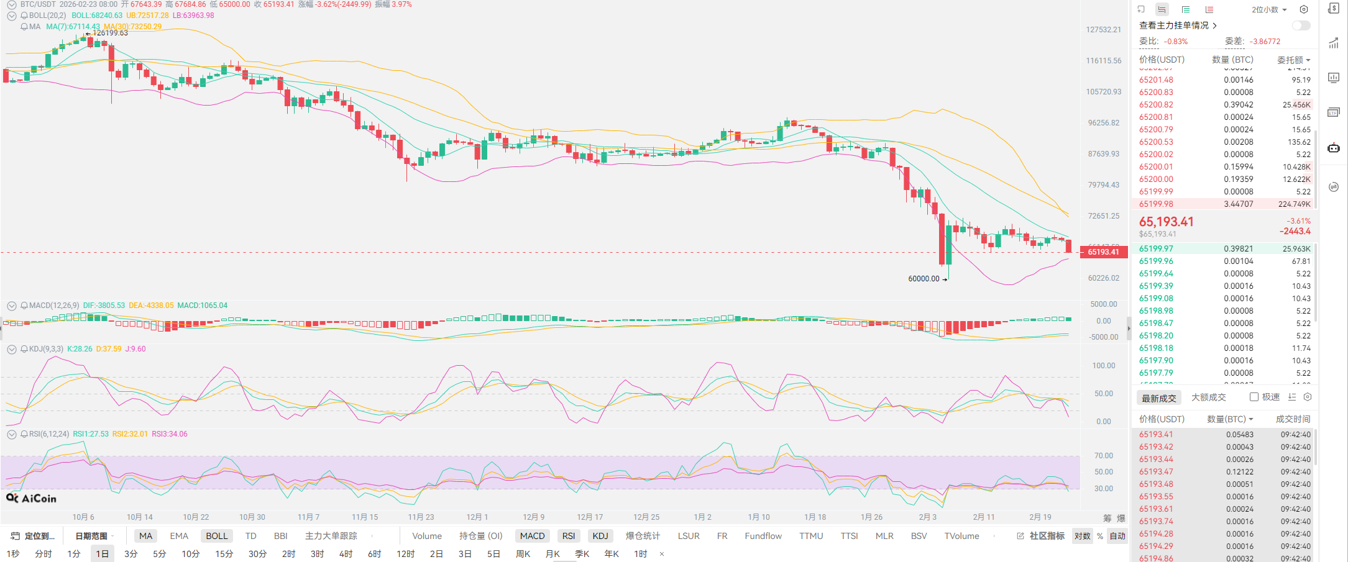
Task: Show only sell orders in order book
Action: click(1209, 9)
